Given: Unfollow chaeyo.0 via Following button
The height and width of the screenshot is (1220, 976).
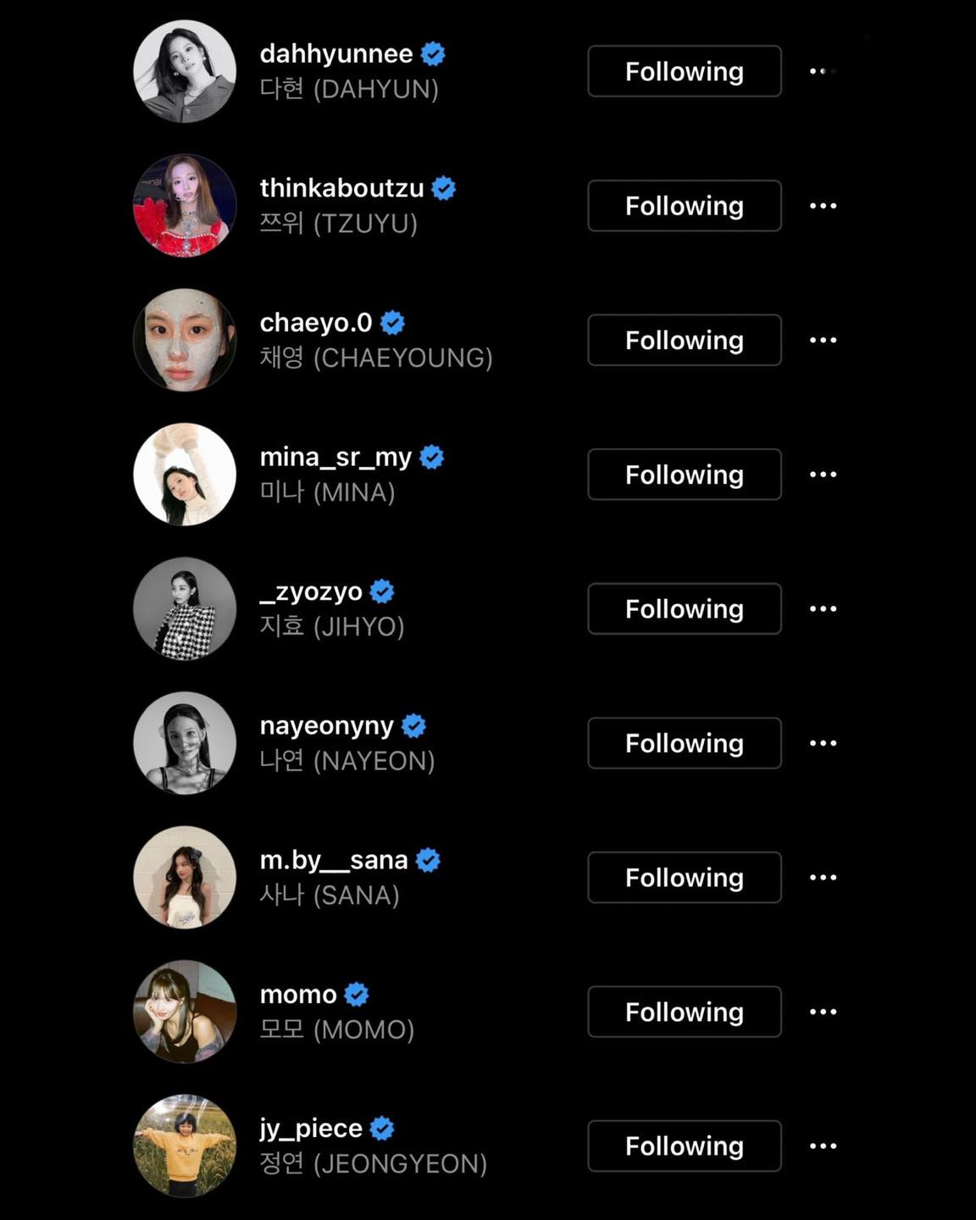Looking at the screenshot, I should pyautogui.click(x=685, y=340).
